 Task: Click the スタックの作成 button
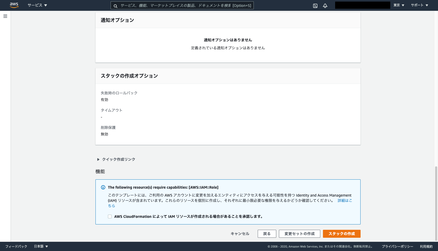(341, 234)
